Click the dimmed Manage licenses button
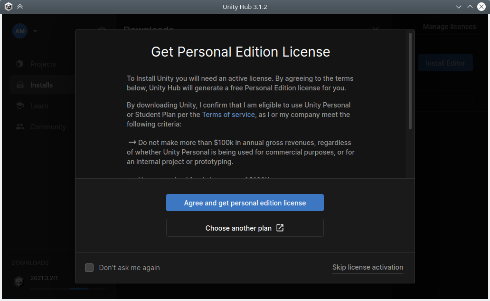This screenshot has height=301, width=490. coord(449,27)
